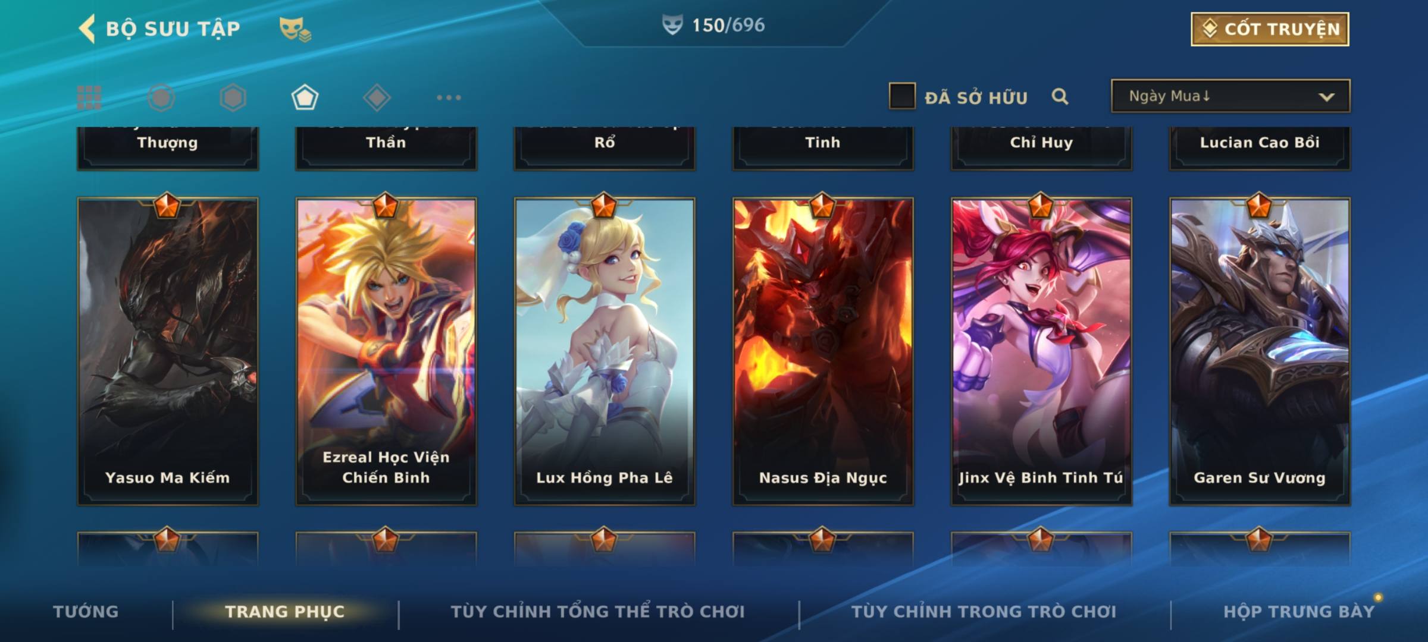Viewport: 1428px width, 642px height.
Task: Open the mask and coins skin icon
Action: pyautogui.click(x=295, y=29)
